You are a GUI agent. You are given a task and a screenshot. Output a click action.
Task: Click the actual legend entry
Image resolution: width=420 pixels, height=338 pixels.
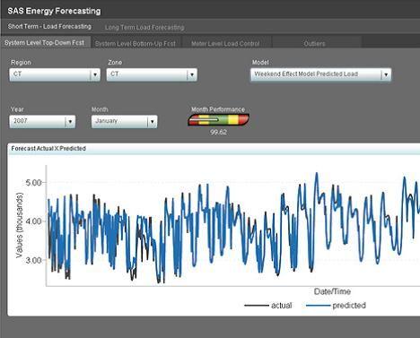(268, 306)
